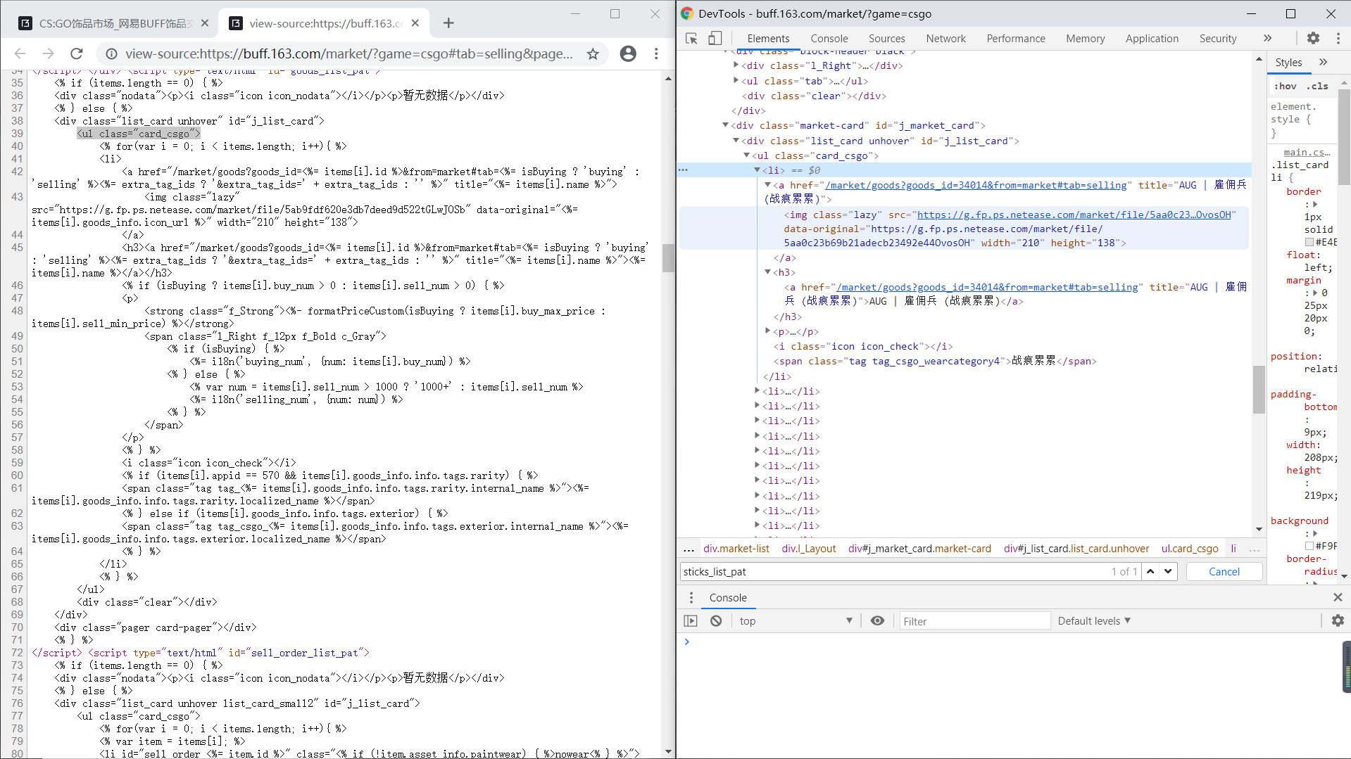The width and height of the screenshot is (1351, 759).
Task: Click the #E4E border color swatch
Action: tap(1309, 242)
